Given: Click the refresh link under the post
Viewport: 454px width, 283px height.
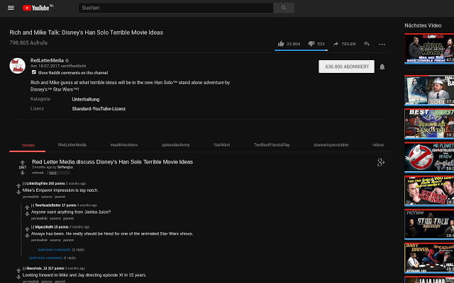Looking at the screenshot, I should coord(38,173).
